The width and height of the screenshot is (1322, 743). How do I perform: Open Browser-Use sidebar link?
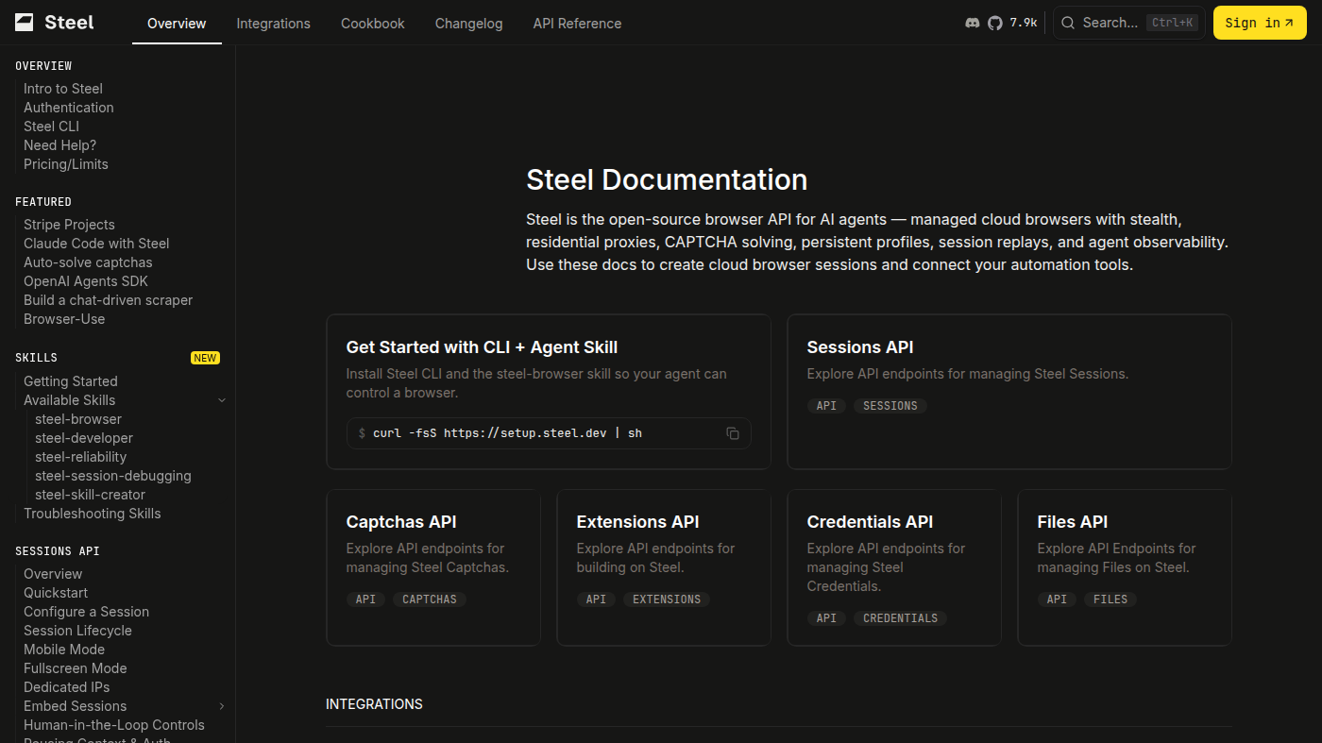click(64, 319)
